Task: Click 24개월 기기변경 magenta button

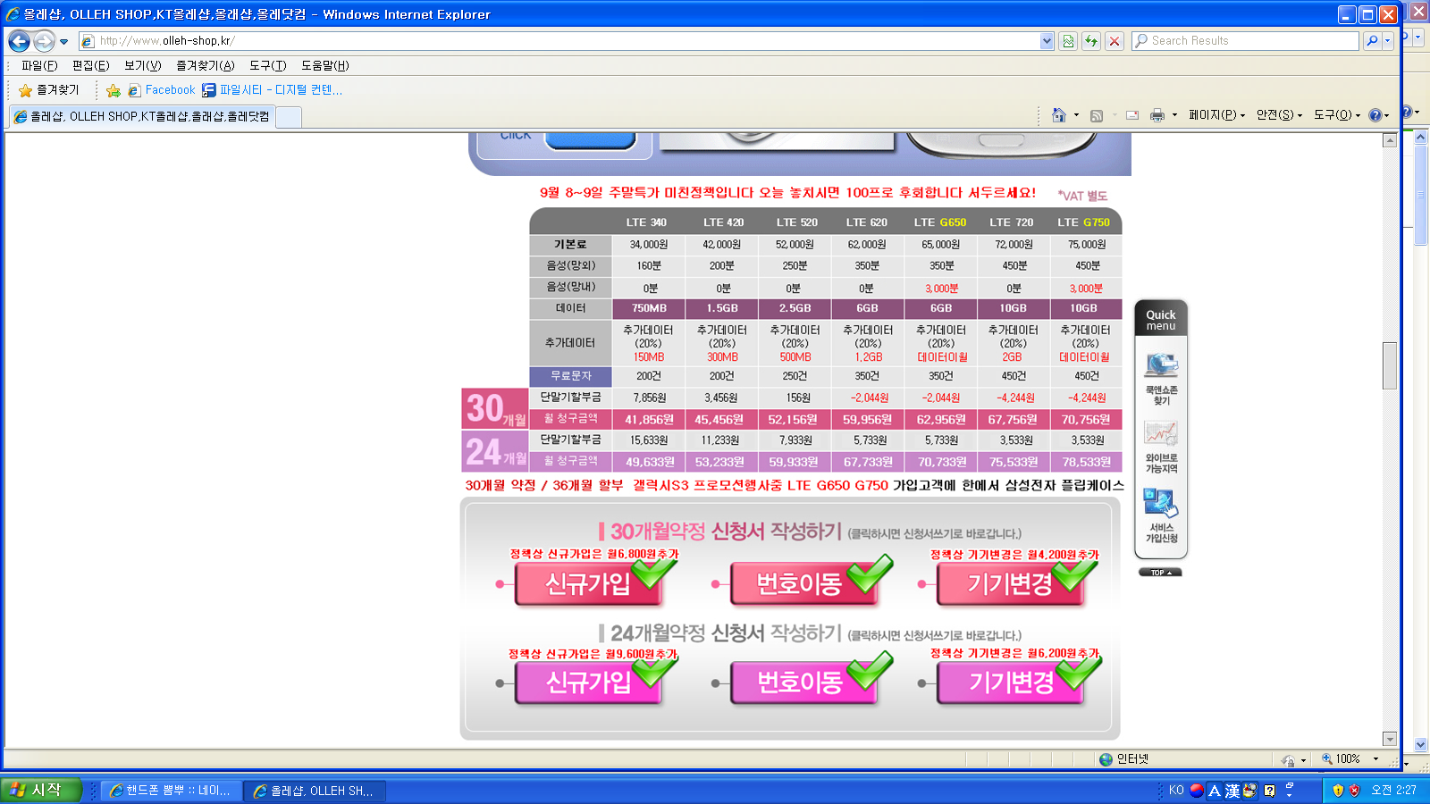Action: [x=1011, y=683]
